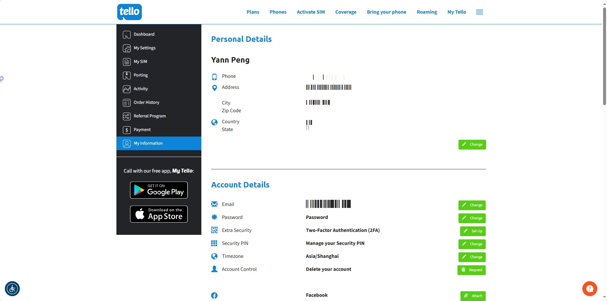
Task: Click the phone icon beside Phone
Action: (214, 77)
